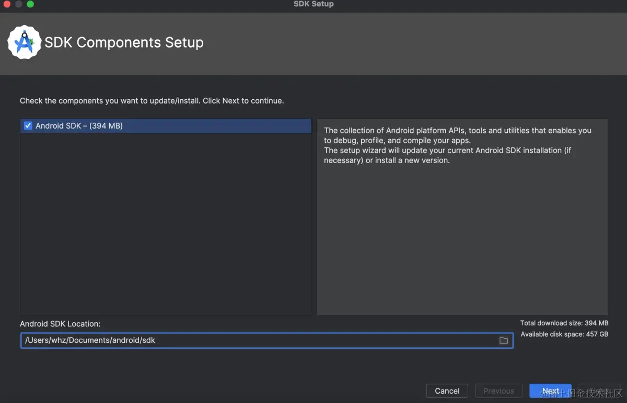The height and width of the screenshot is (403, 627).
Task: Click the Previous button
Action: pos(498,391)
